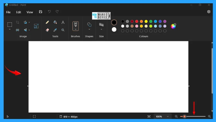The width and height of the screenshot is (216, 122).
Task: Click the canvas right edge resize handle
Action: coord(189,86)
